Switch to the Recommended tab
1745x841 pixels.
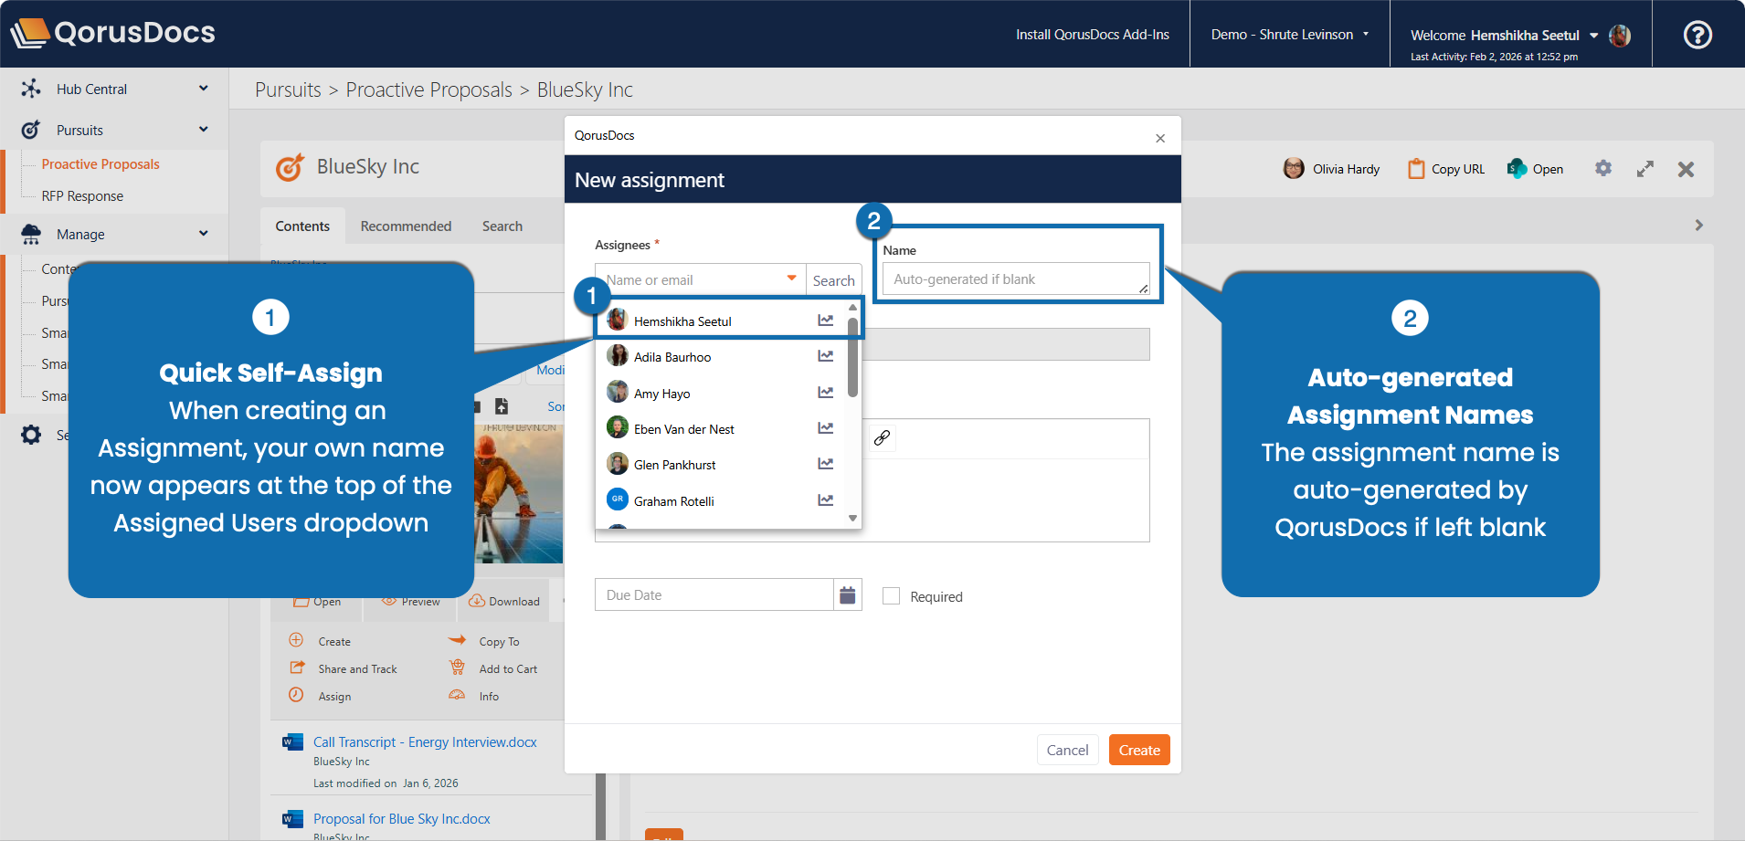(x=406, y=226)
